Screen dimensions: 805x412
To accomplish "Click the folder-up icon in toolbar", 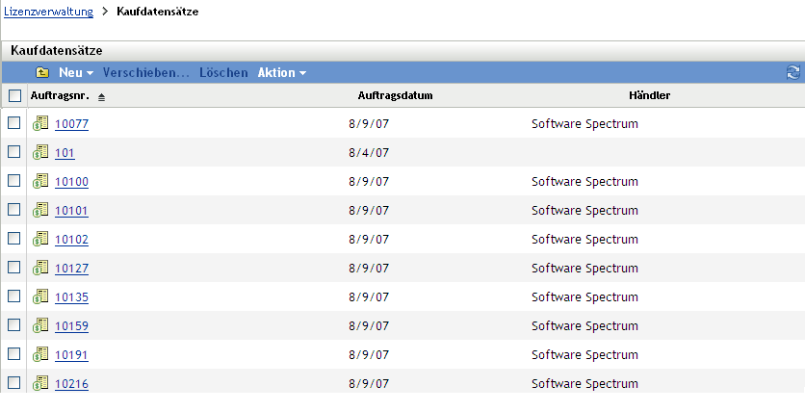I will pyautogui.click(x=42, y=73).
